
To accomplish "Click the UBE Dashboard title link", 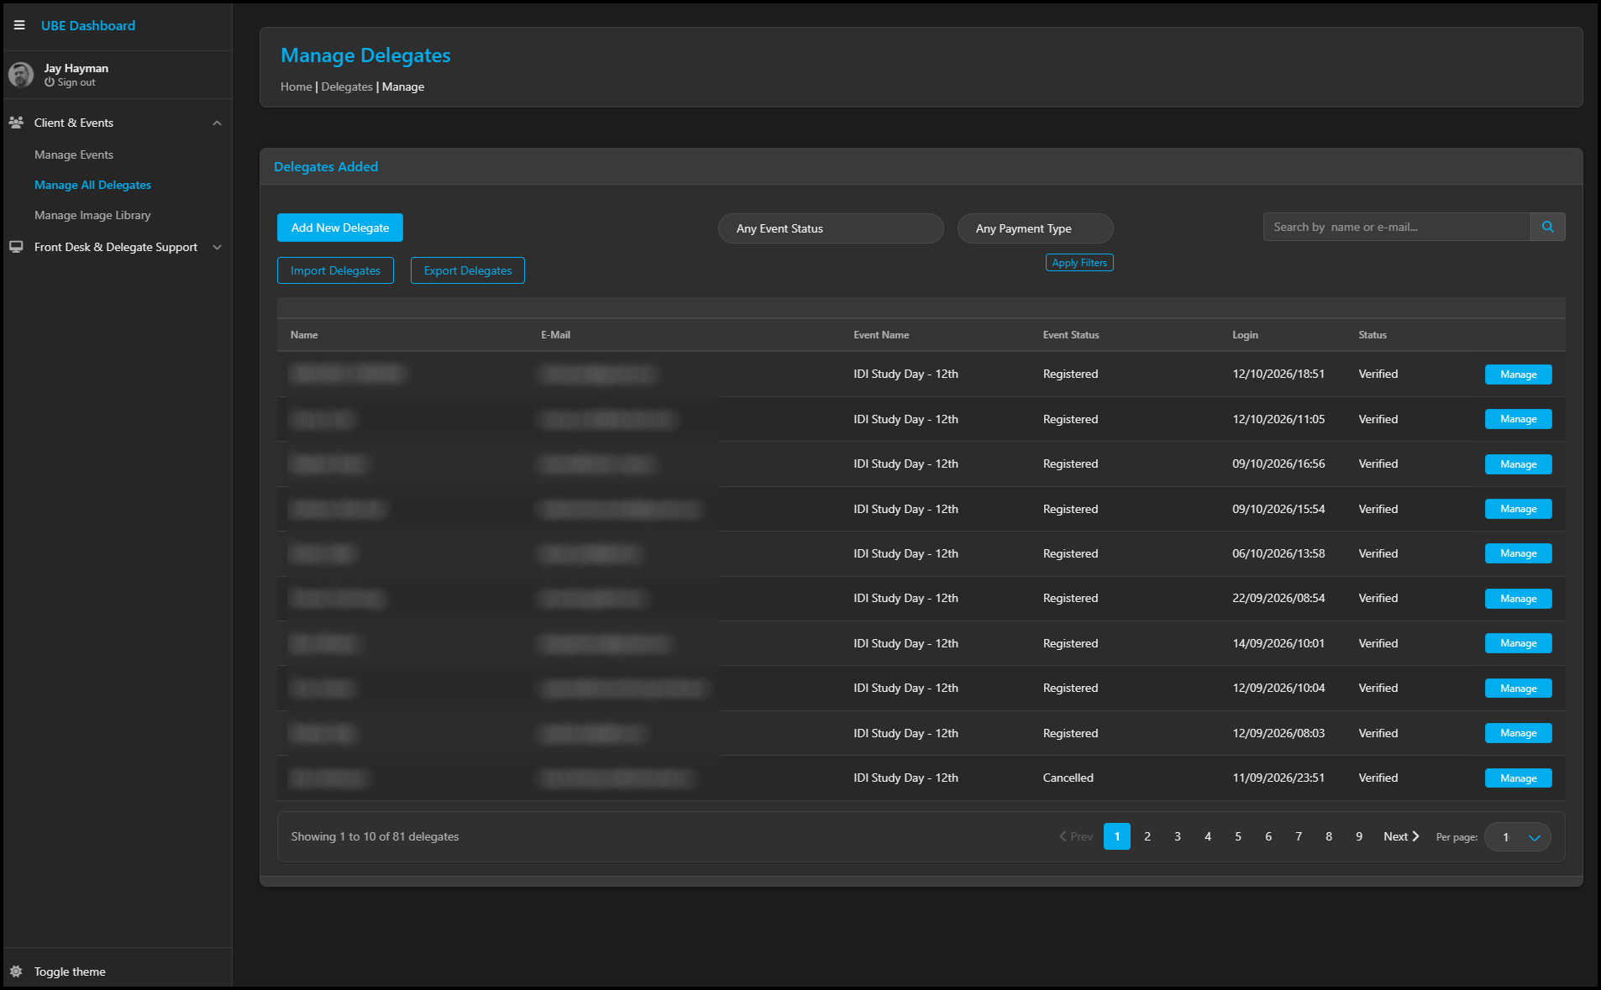I will (x=88, y=26).
